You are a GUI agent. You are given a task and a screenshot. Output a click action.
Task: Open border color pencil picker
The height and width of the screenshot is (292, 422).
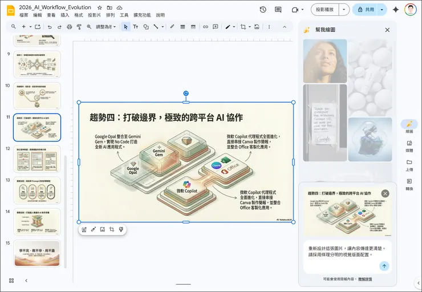172,27
